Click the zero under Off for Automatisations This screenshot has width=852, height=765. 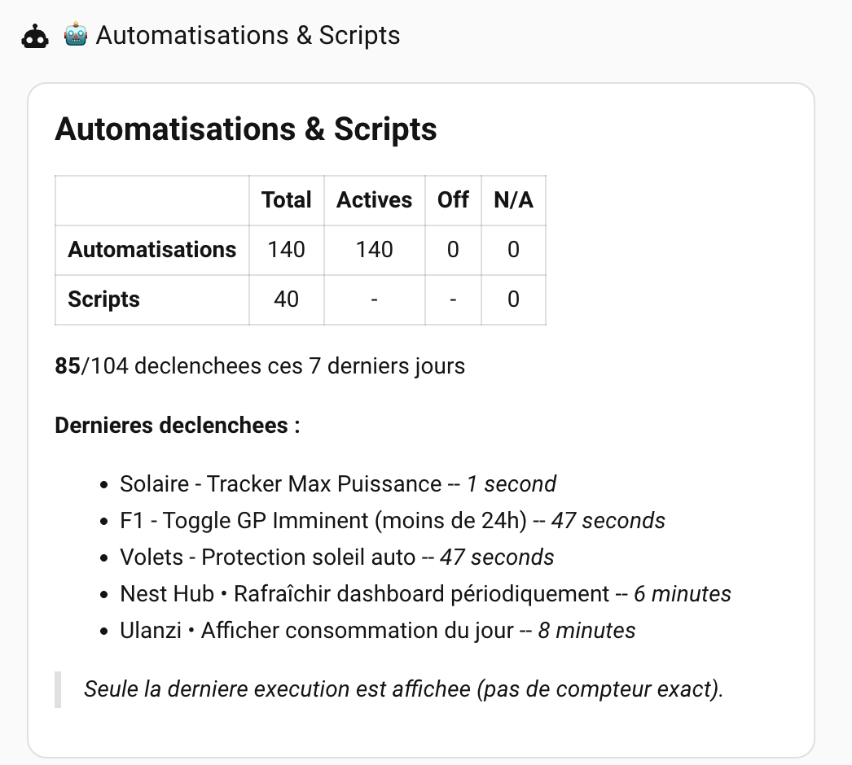[x=452, y=250]
